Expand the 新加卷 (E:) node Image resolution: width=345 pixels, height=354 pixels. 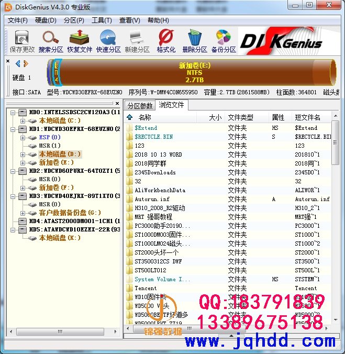(23, 162)
